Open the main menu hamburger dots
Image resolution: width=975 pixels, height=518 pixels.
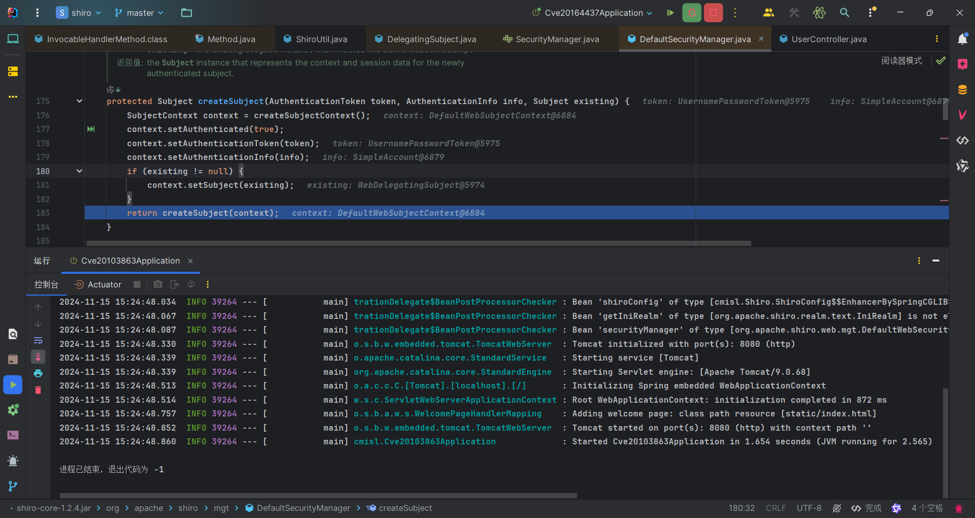point(37,13)
